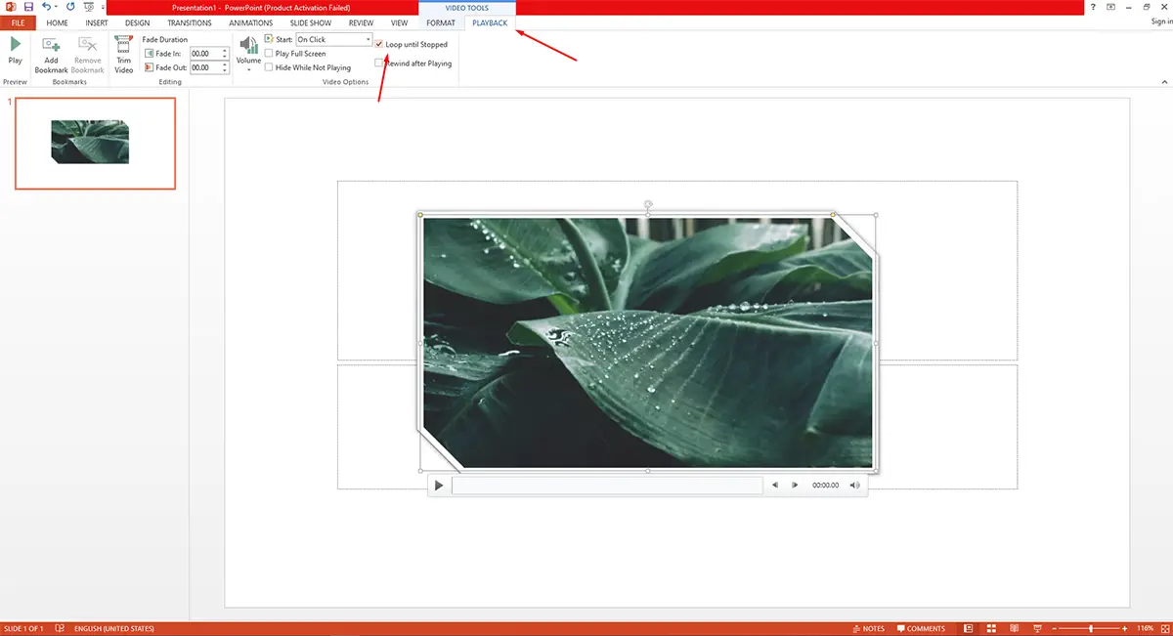This screenshot has width=1173, height=636.
Task: Step the video forward
Action: (795, 485)
